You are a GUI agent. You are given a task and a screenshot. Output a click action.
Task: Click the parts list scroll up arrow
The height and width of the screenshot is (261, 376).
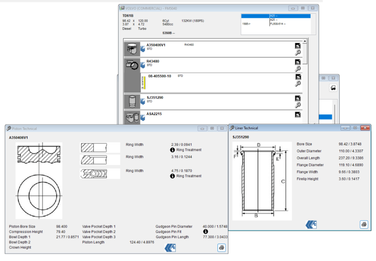(305, 41)
